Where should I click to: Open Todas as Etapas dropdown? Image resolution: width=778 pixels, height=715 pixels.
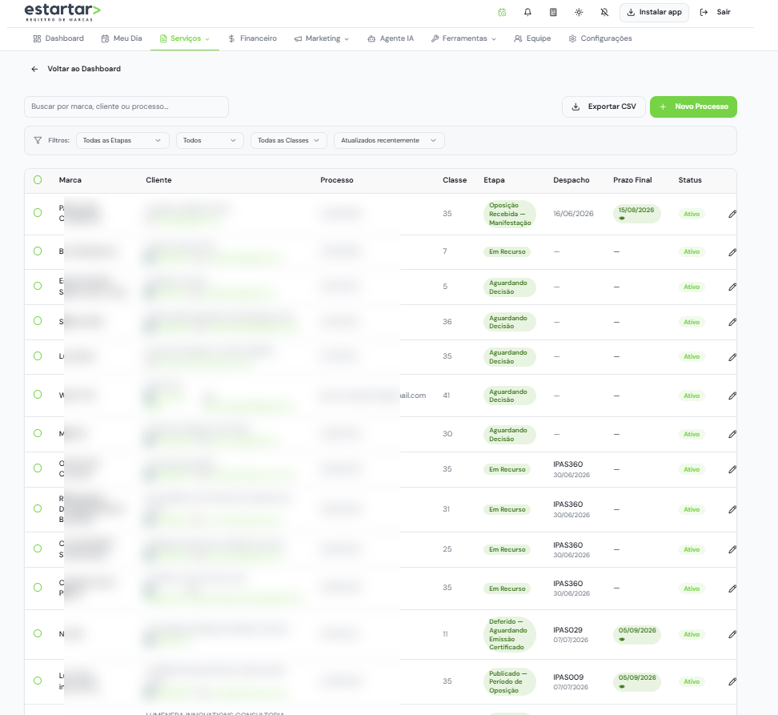(x=122, y=140)
